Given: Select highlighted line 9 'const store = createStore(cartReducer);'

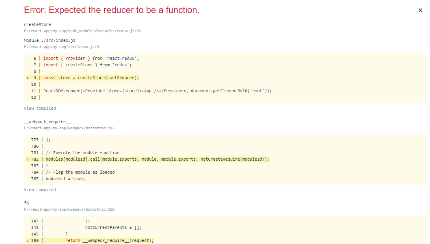Looking at the screenshot, I should coord(91,78).
